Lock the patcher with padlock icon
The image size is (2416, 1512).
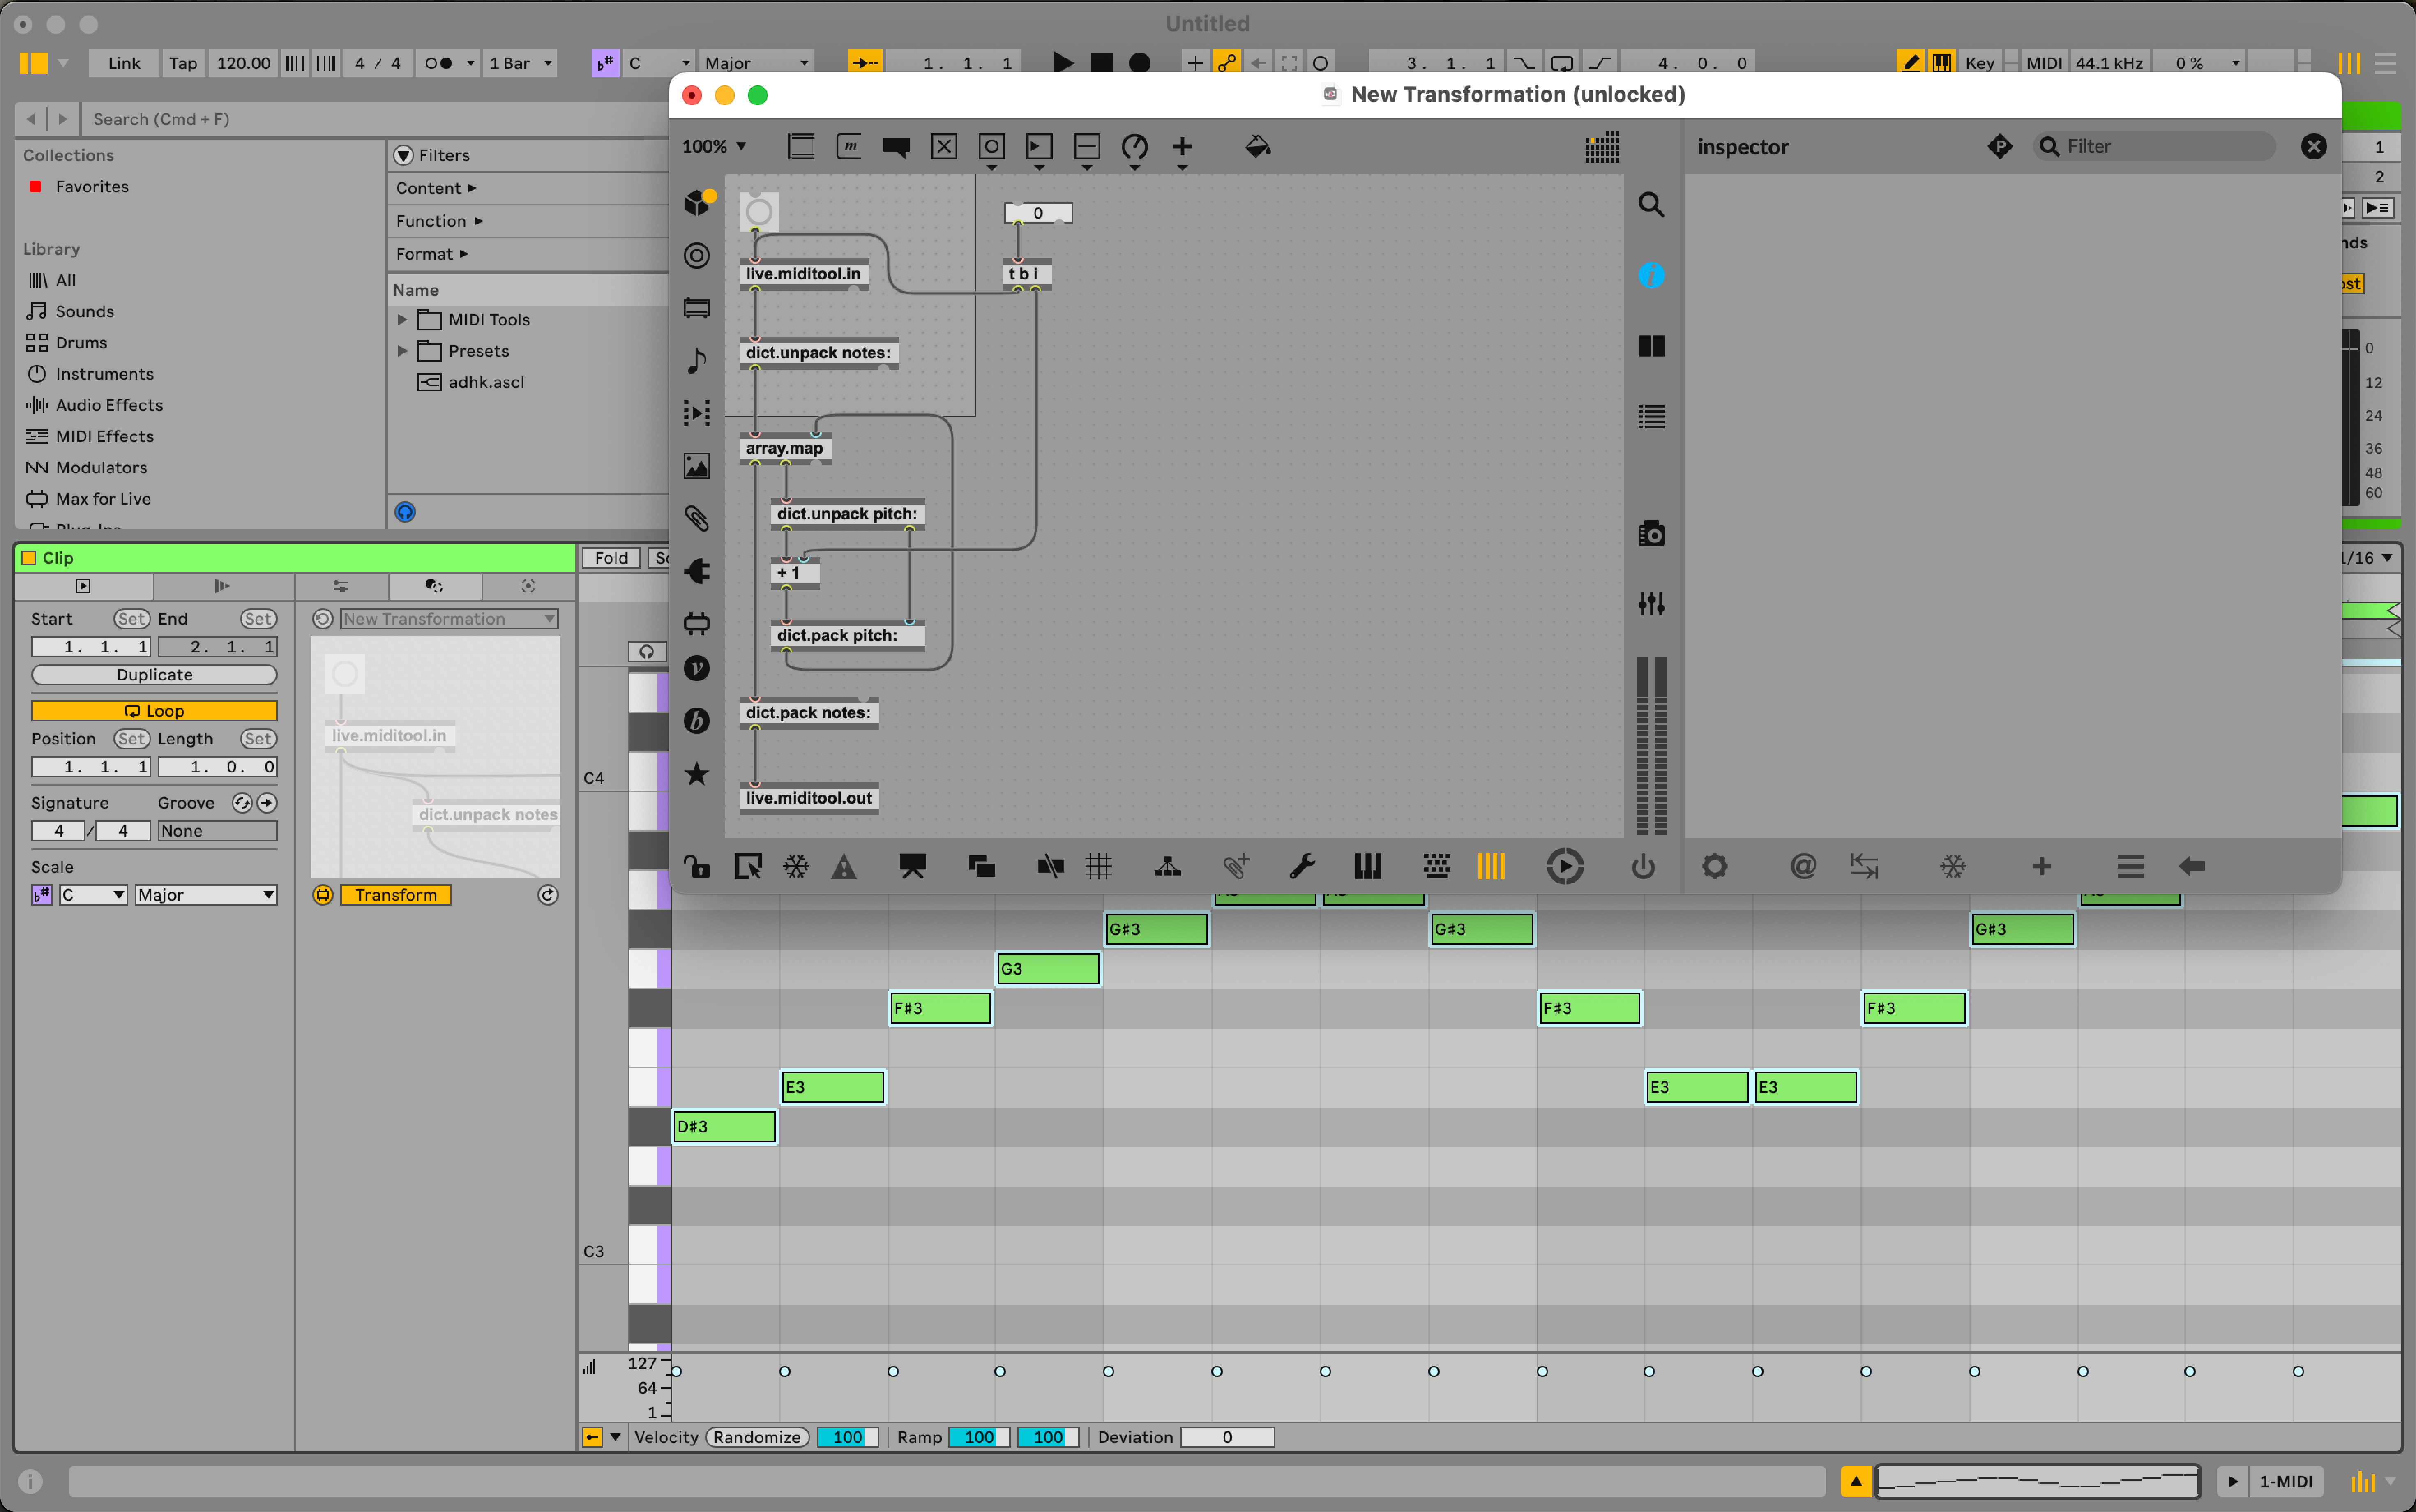click(x=697, y=866)
